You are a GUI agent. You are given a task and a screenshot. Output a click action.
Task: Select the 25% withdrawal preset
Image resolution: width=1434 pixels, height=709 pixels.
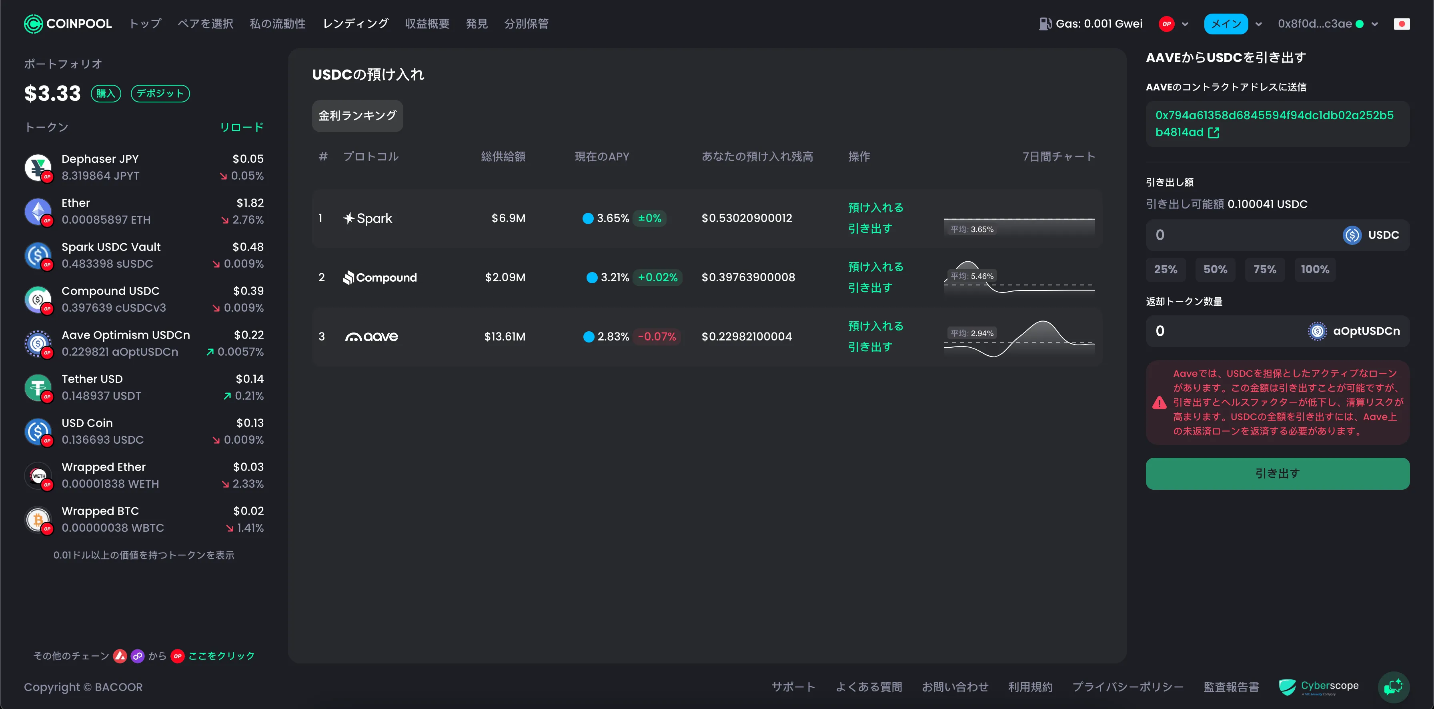pyautogui.click(x=1166, y=270)
